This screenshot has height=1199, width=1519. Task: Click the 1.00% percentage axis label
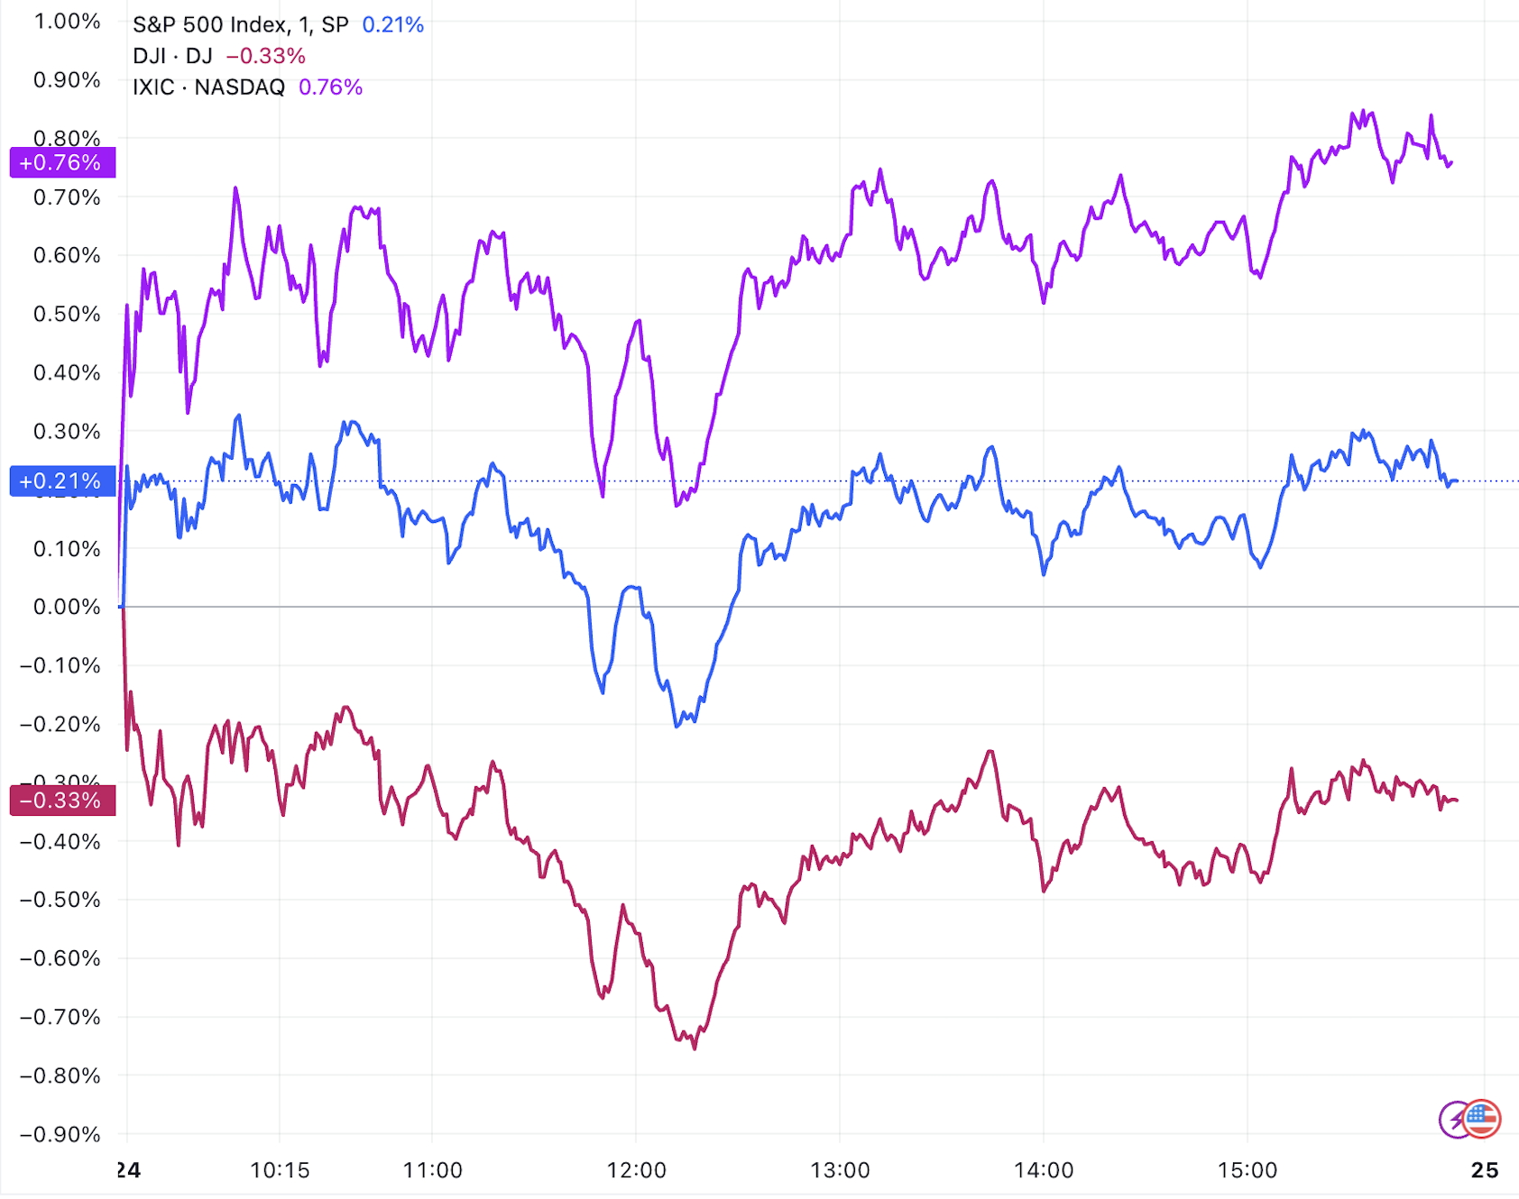[x=67, y=22]
